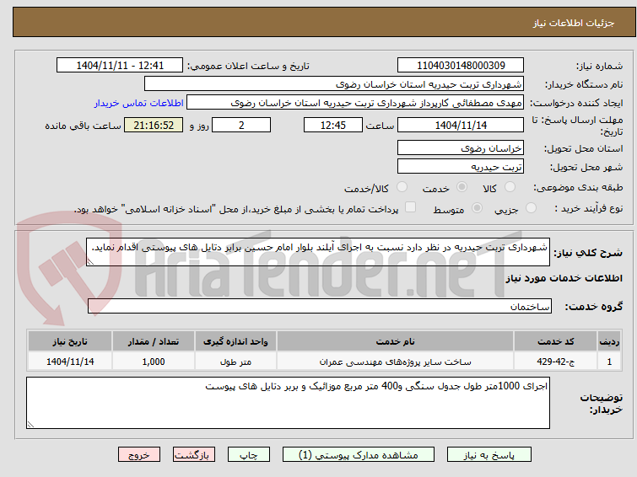Select the جزیی purchase type radio
The width and height of the screenshot is (637, 477).
tap(531, 208)
